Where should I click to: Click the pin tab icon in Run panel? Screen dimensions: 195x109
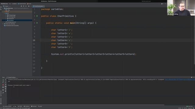3,93
